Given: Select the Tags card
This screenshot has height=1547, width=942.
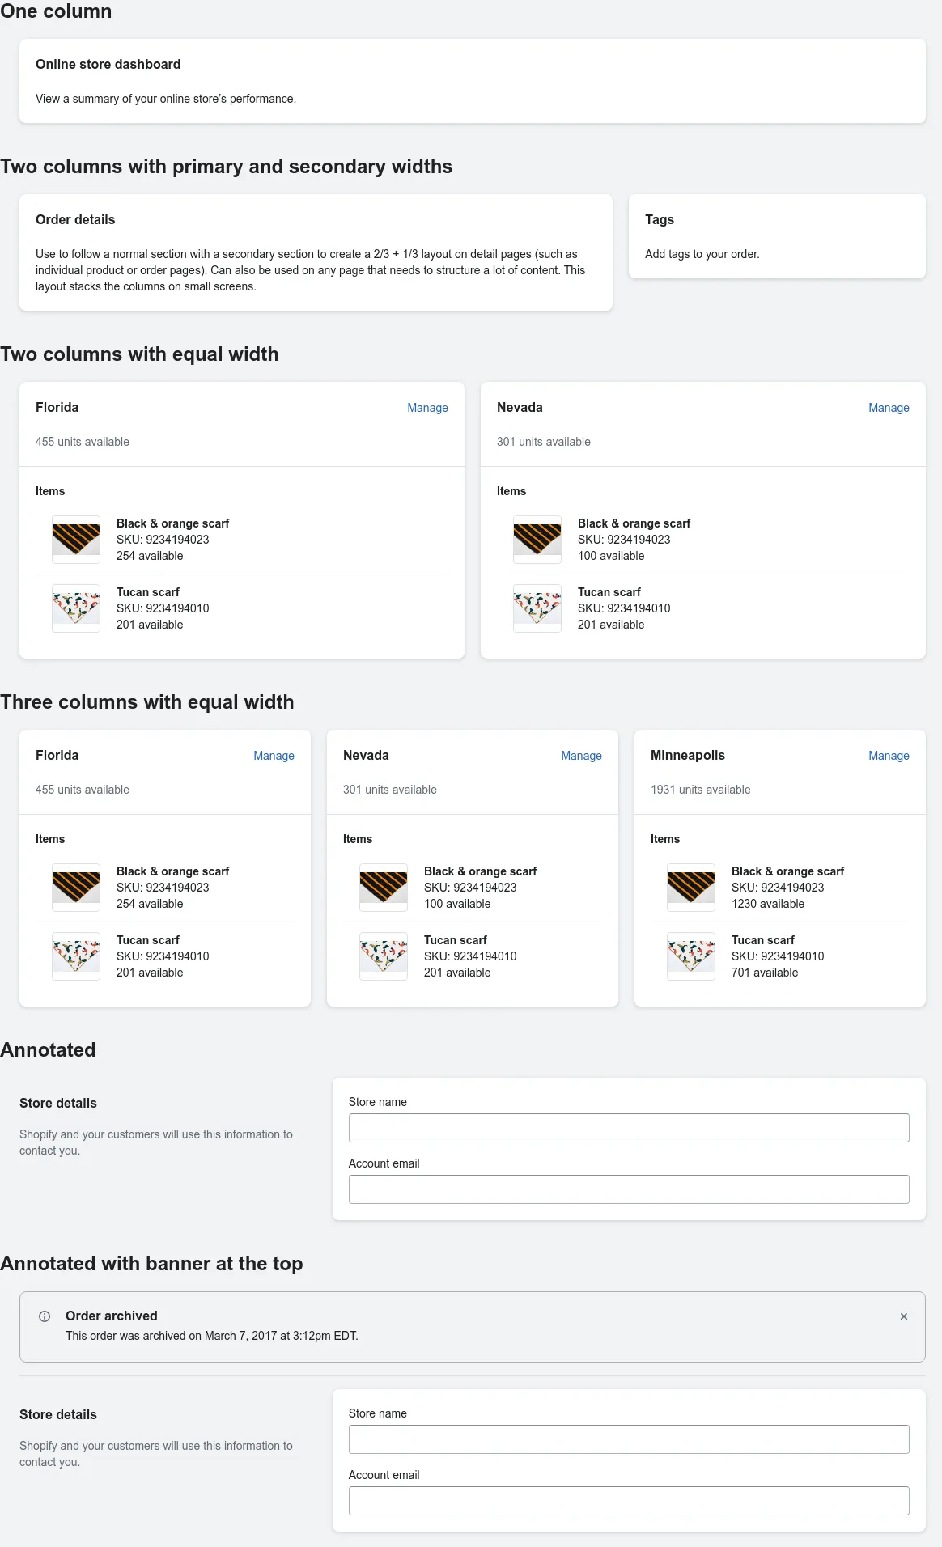Looking at the screenshot, I should coord(777,236).
